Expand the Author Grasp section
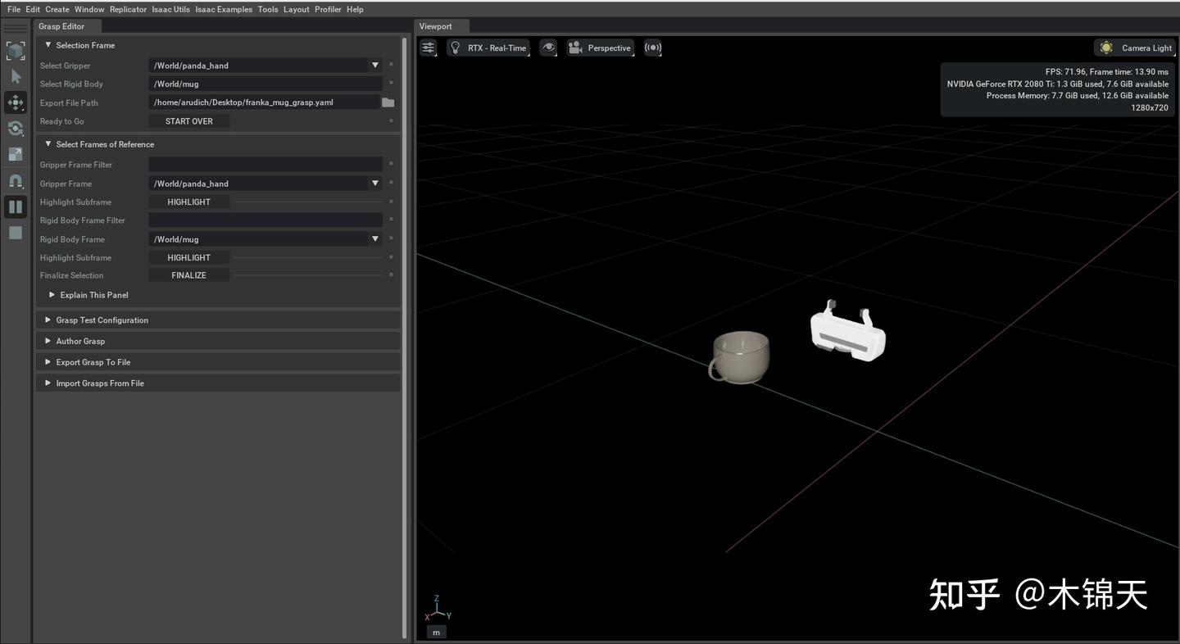The image size is (1180, 644). (x=80, y=340)
